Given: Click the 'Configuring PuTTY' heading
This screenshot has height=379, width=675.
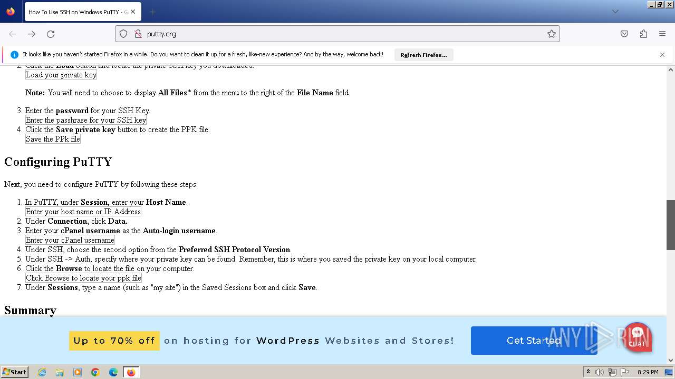Looking at the screenshot, I should 58,162.
